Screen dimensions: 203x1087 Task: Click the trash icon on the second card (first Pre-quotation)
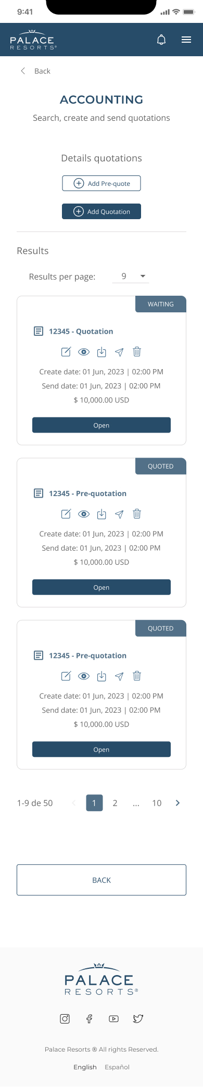click(137, 514)
